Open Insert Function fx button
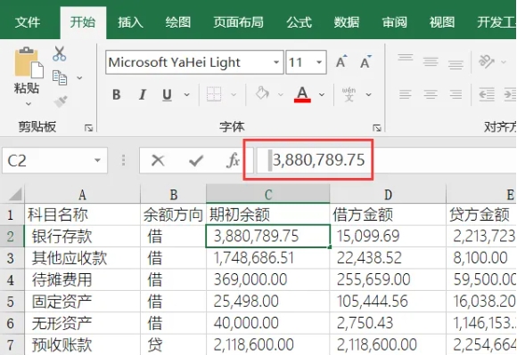The height and width of the screenshot is (355, 517). 234,160
